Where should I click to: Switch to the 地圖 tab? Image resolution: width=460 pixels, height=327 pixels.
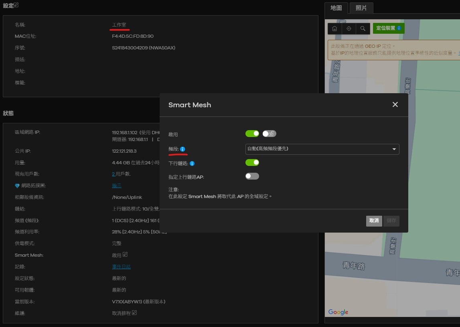(336, 8)
